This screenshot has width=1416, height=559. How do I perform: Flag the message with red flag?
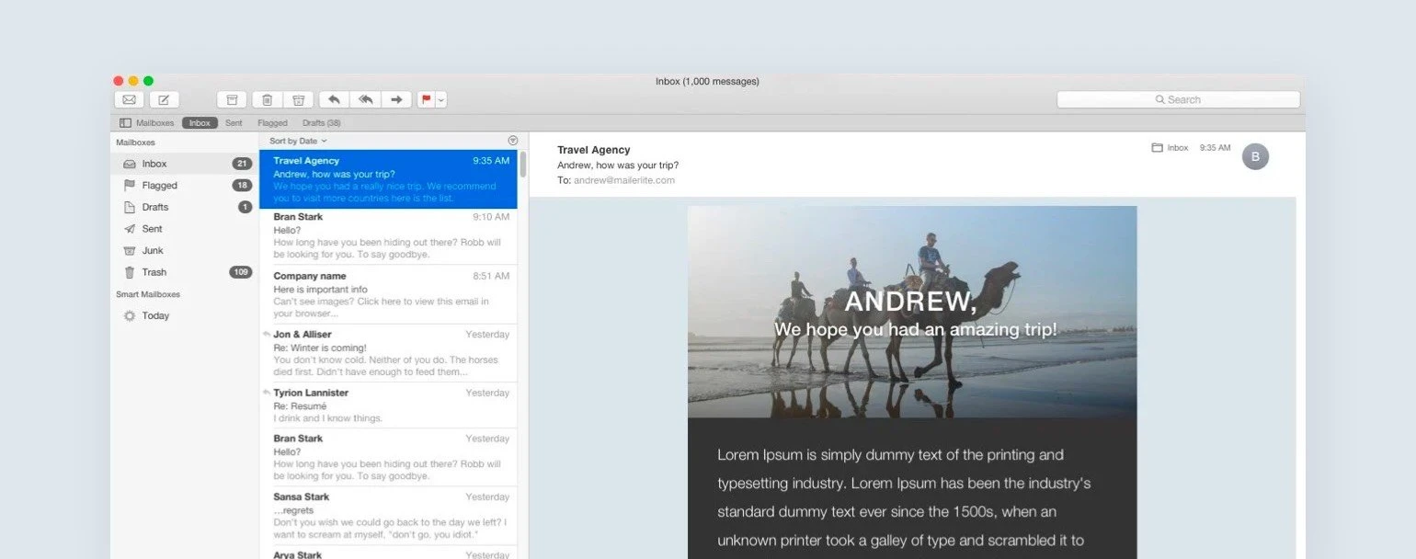click(427, 99)
